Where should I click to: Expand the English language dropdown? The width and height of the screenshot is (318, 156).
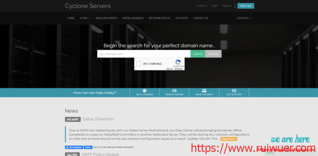click(x=202, y=6)
